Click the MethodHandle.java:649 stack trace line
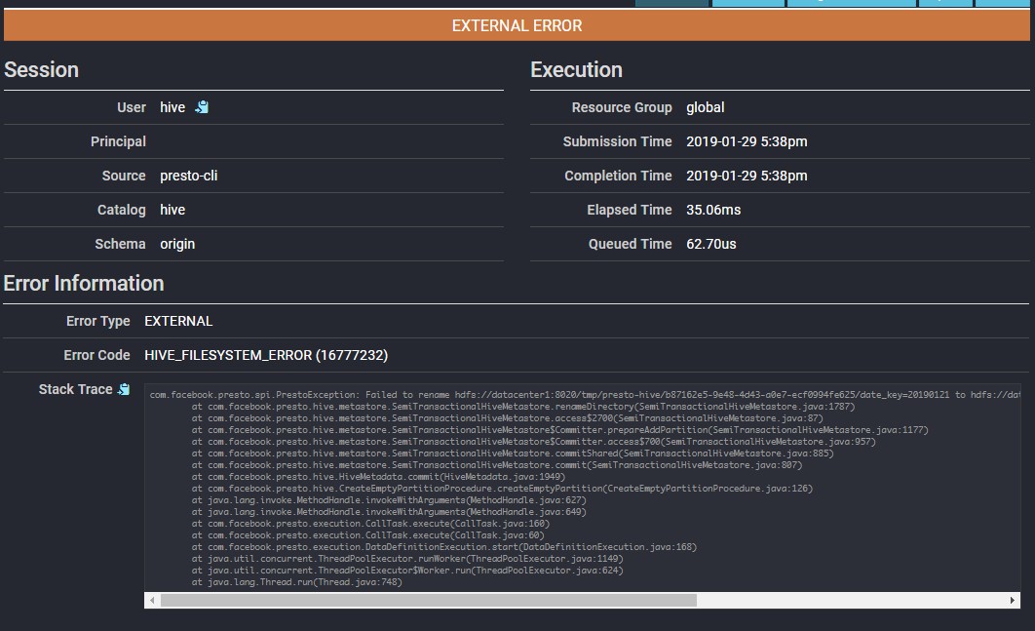Viewport: 1035px width, 631px height. [x=389, y=511]
